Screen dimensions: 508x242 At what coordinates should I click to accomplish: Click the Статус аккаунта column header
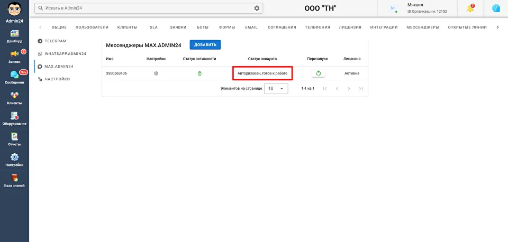(262, 59)
